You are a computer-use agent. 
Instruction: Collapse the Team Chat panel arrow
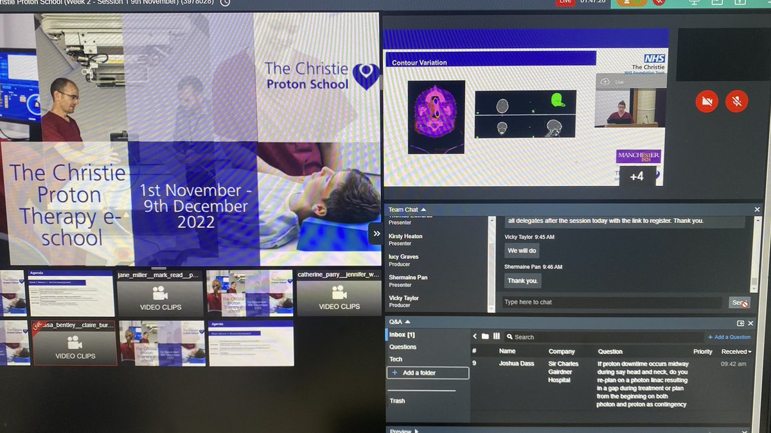point(423,210)
